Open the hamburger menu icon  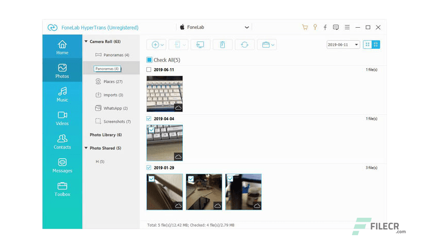pos(347,27)
